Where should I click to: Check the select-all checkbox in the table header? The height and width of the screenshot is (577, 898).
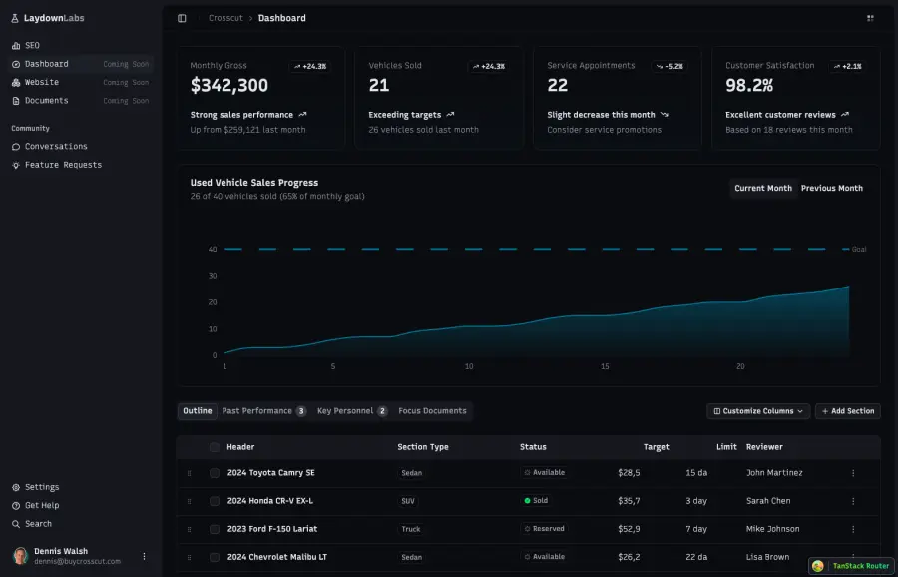(x=214, y=447)
